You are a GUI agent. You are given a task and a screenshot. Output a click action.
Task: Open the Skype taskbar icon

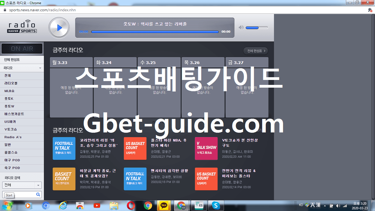pyautogui.click(x=216, y=205)
